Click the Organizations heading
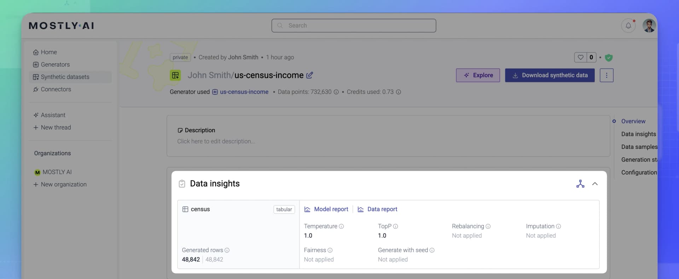 (52, 153)
